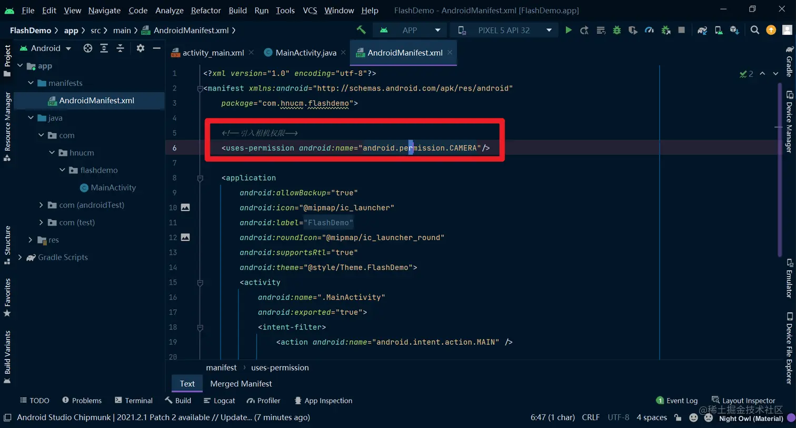This screenshot has width=796, height=428.
Task: Open Search Everywhere magnifier icon
Action: pyautogui.click(x=755, y=30)
